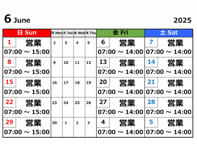Select the Wed column header

pyautogui.click(x=79, y=33)
